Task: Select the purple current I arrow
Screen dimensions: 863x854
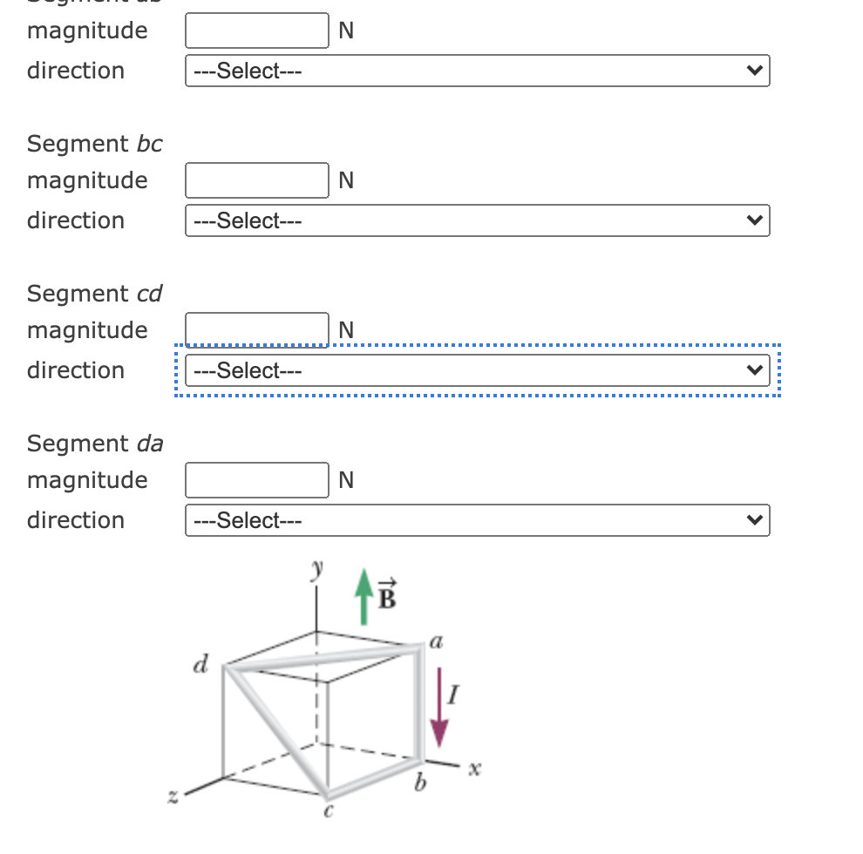Action: point(438,706)
